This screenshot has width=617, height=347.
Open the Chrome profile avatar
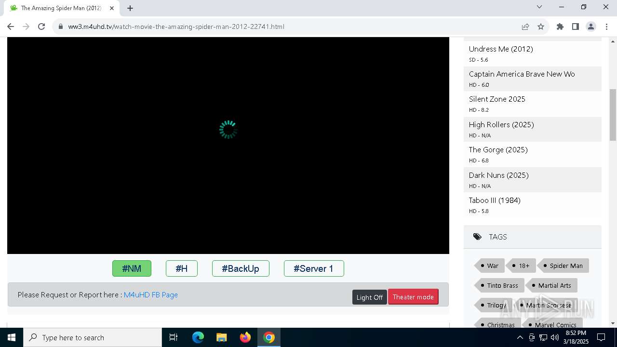[591, 27]
